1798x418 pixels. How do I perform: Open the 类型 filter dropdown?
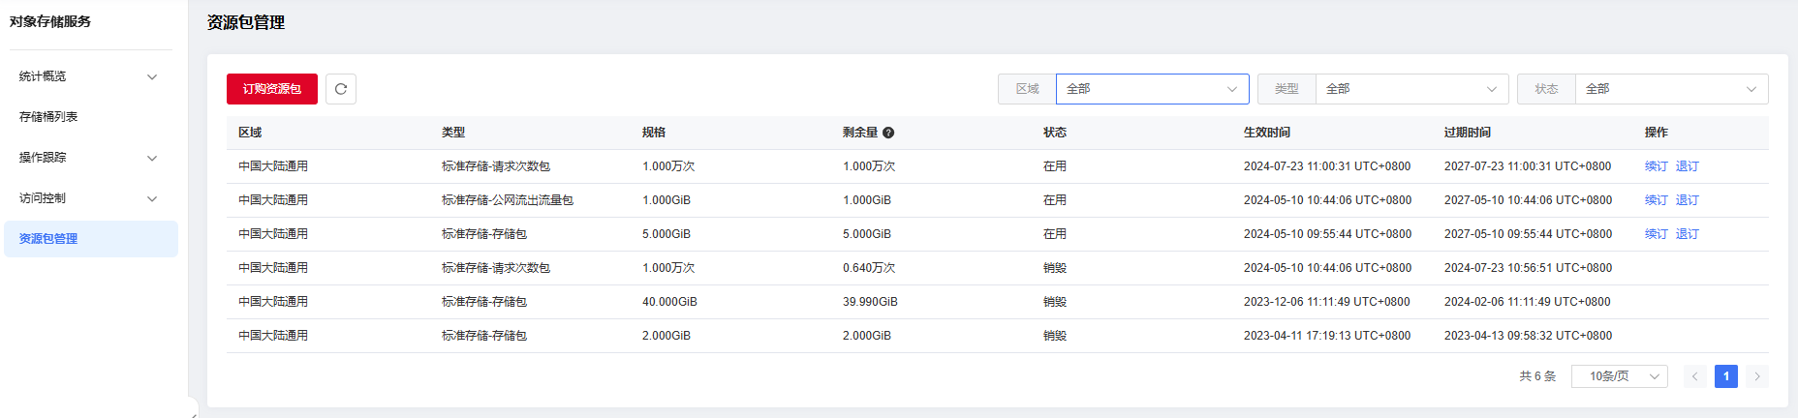coord(1410,89)
